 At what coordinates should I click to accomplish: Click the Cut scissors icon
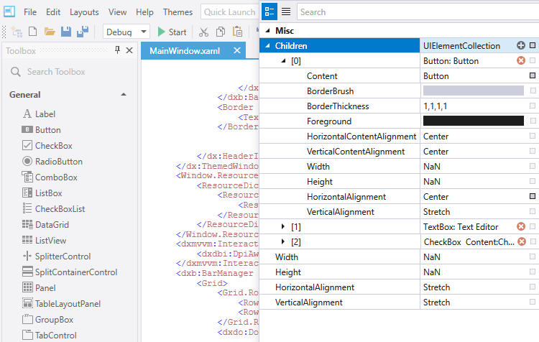tap(203, 32)
